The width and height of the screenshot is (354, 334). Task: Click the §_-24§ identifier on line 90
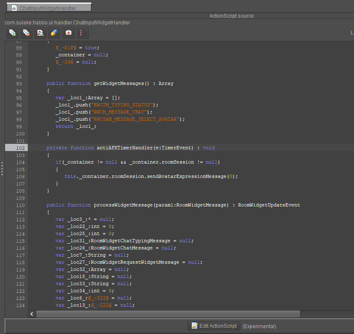coord(64,62)
